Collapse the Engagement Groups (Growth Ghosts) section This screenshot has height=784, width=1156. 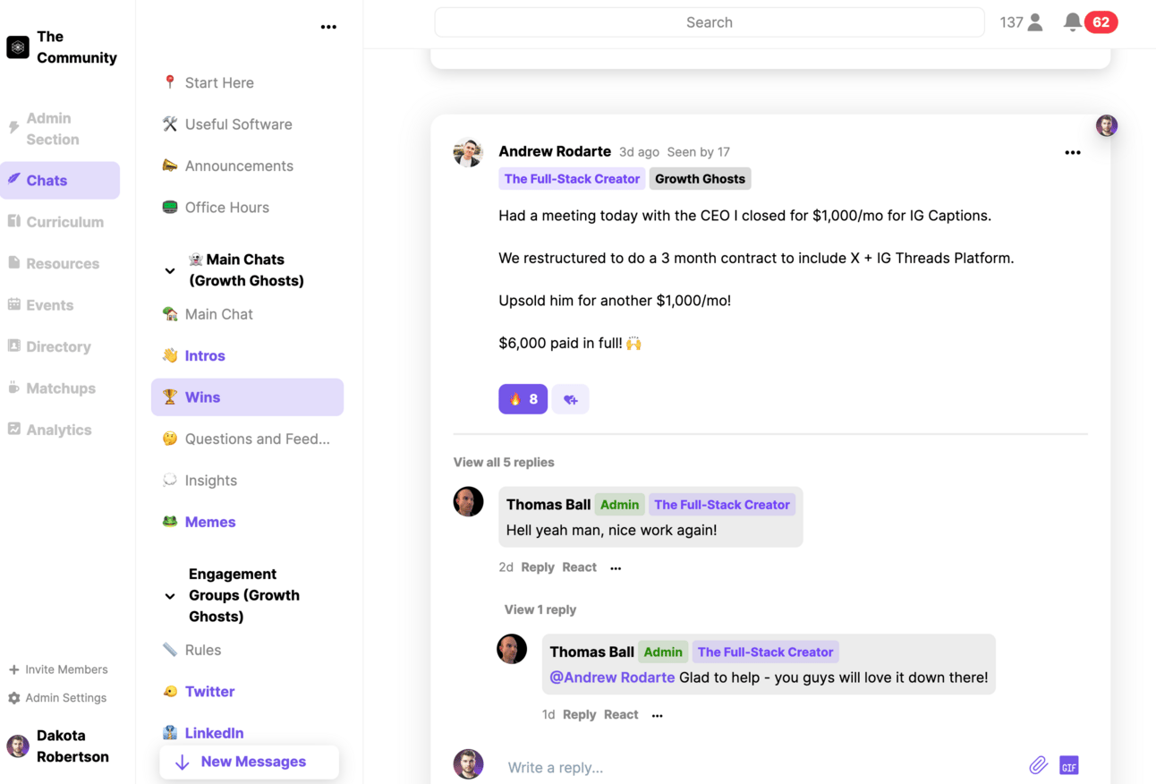click(170, 595)
